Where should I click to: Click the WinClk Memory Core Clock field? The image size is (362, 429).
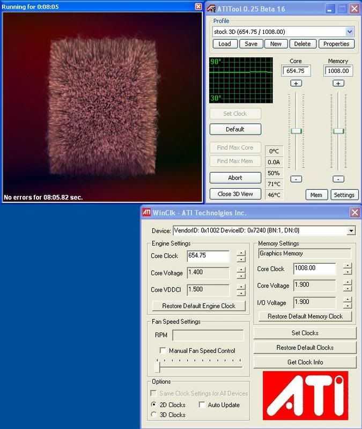pos(315,269)
